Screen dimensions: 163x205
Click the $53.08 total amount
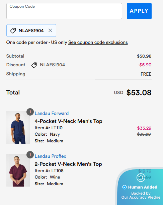(139, 92)
